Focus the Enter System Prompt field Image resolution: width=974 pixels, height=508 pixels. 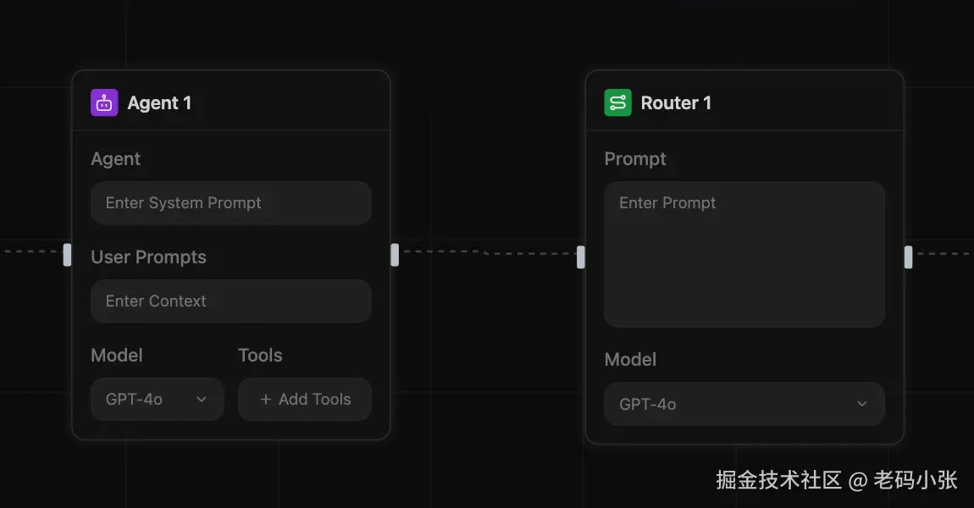(230, 203)
